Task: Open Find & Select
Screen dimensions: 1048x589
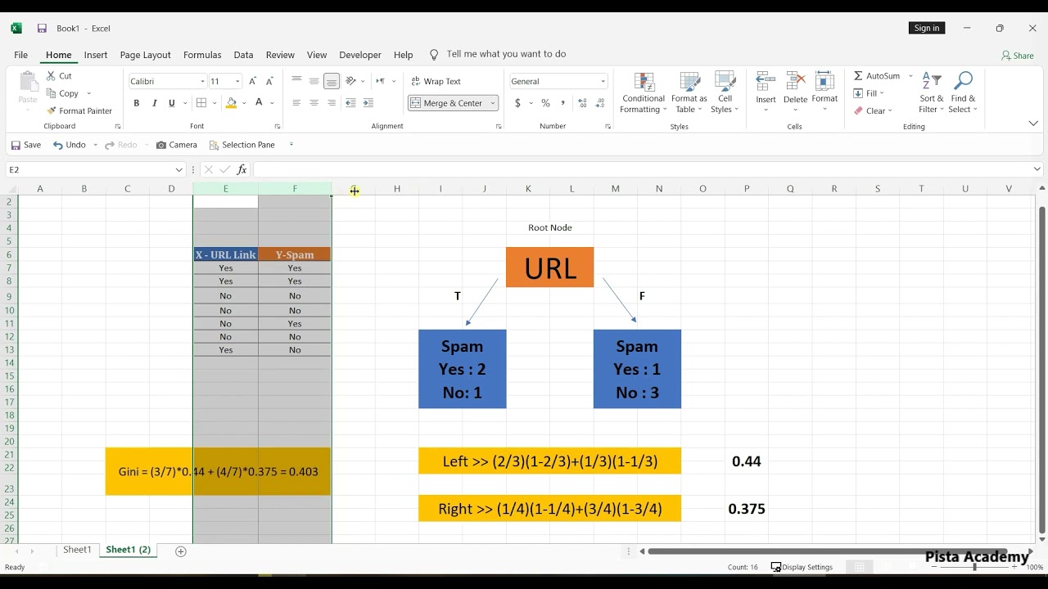Action: coord(964,92)
